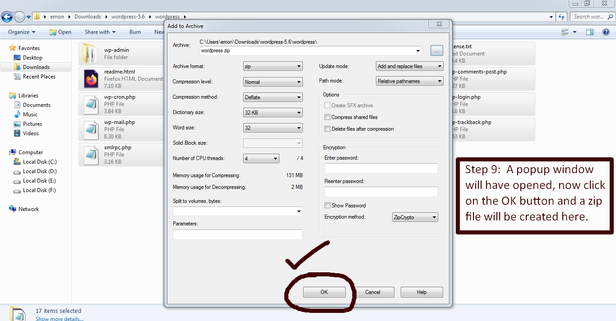The image size is (616, 321).
Task: Click the xmlrpc.php file icon
Action: pyautogui.click(x=91, y=155)
